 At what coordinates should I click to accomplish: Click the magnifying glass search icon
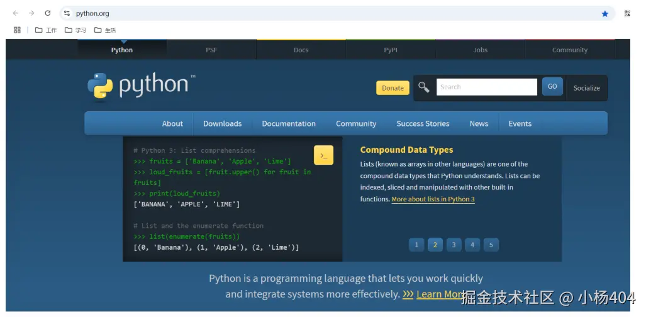[x=423, y=87]
